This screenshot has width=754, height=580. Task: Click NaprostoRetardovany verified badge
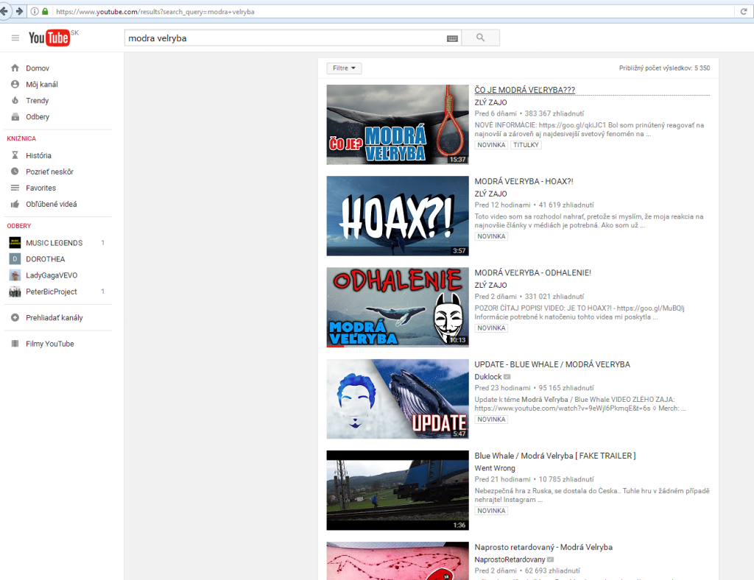(551, 559)
